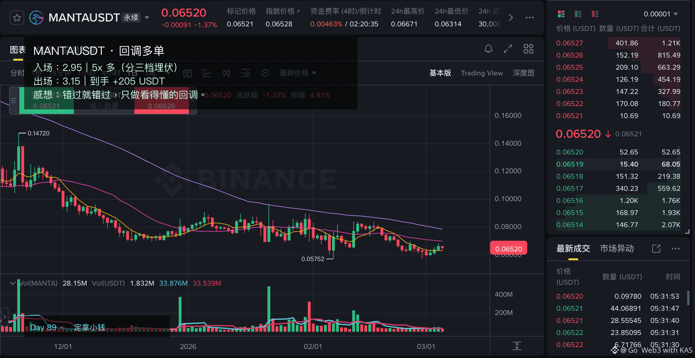Click the hexagon chart settings icon
The width and height of the screenshot is (695, 358).
tap(265, 73)
